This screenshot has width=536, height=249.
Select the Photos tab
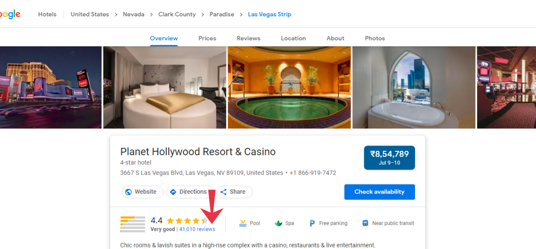(375, 38)
